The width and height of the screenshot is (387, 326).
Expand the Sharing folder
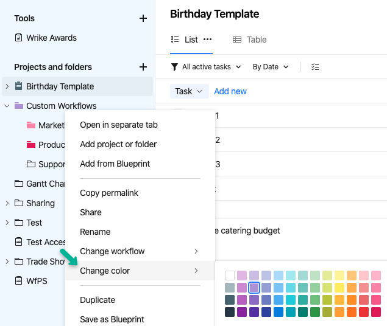coord(7,203)
